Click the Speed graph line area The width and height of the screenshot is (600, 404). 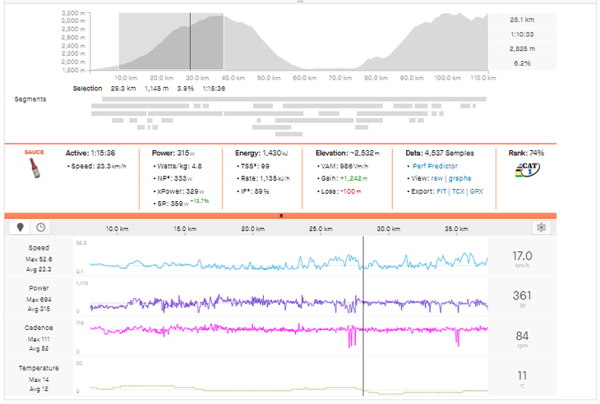coord(288,263)
